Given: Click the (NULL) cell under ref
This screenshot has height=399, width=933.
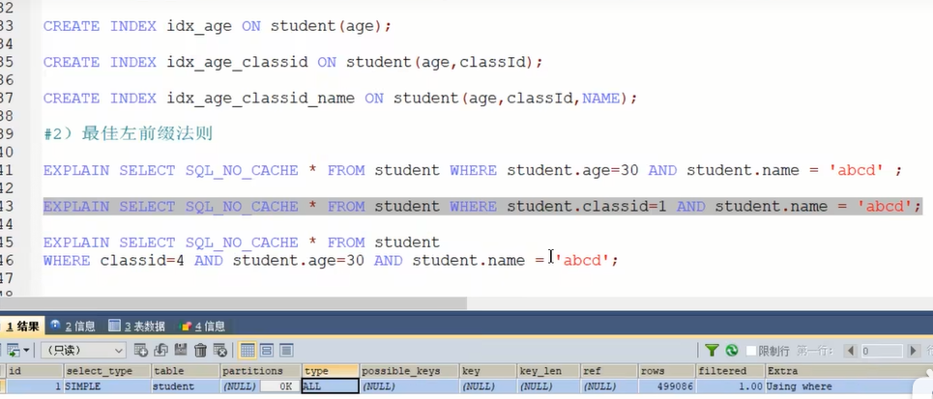Looking at the screenshot, I should pyautogui.click(x=609, y=386).
